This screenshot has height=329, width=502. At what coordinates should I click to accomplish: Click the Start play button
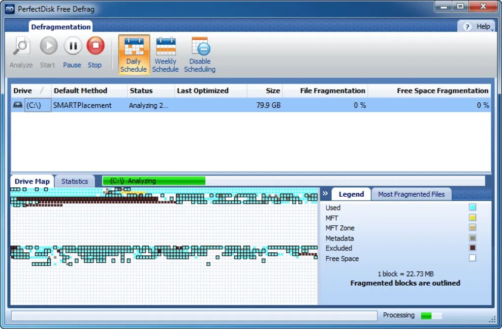tap(48, 46)
